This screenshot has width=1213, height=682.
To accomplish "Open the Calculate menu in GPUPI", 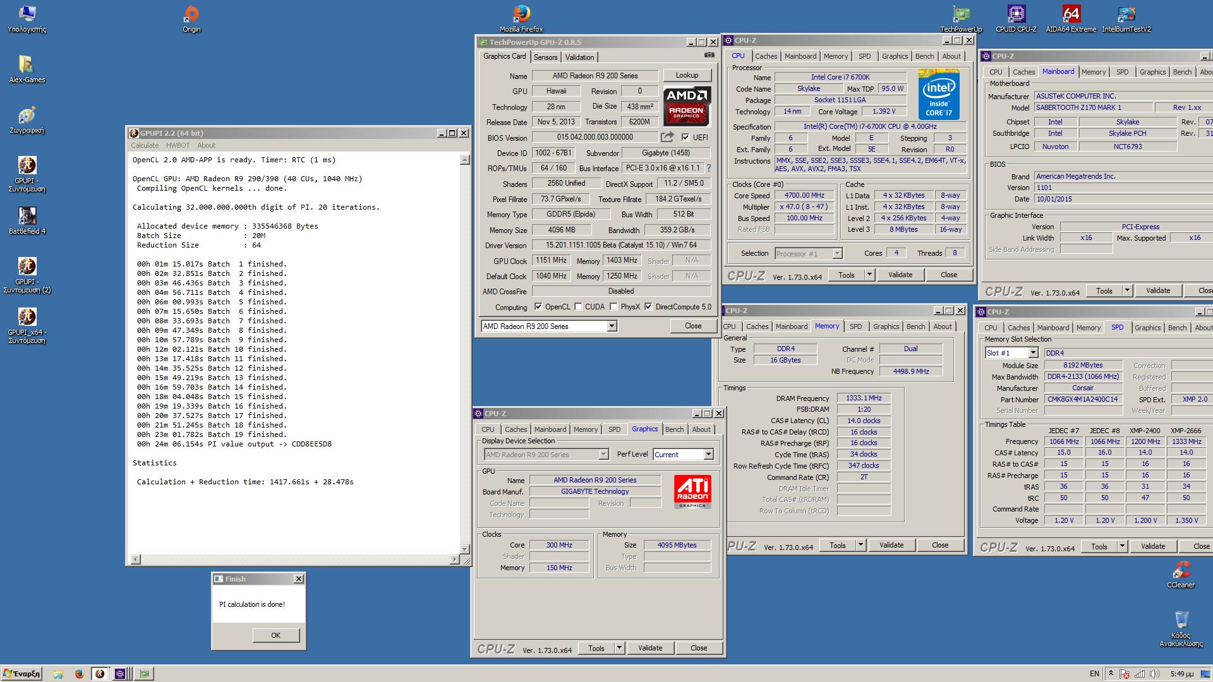I will click(145, 145).
